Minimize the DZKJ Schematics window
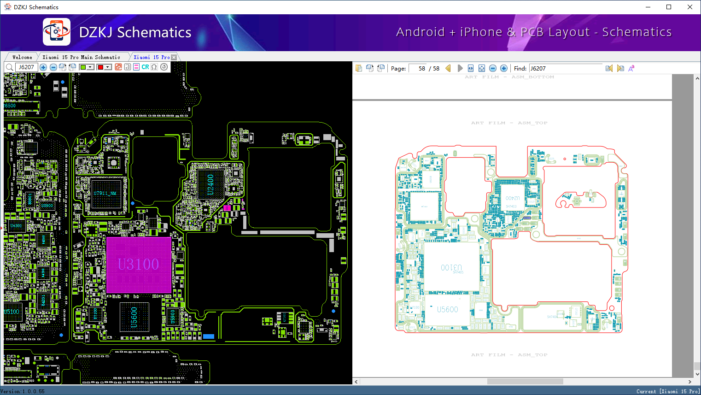Viewport: 701px width, 395px height. pyautogui.click(x=648, y=7)
